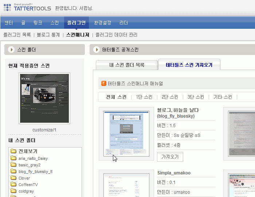Expand the 스킨 폴더 panel arrow
This screenshot has width=255, height=197.
[11, 50]
